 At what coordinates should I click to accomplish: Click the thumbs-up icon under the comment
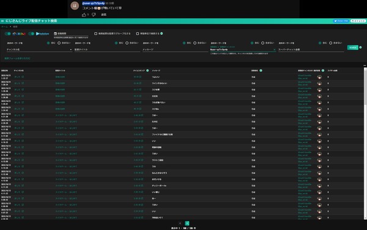[x=84, y=15]
